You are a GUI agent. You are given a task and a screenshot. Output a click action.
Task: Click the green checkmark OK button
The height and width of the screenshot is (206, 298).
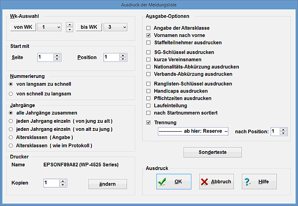(174, 182)
